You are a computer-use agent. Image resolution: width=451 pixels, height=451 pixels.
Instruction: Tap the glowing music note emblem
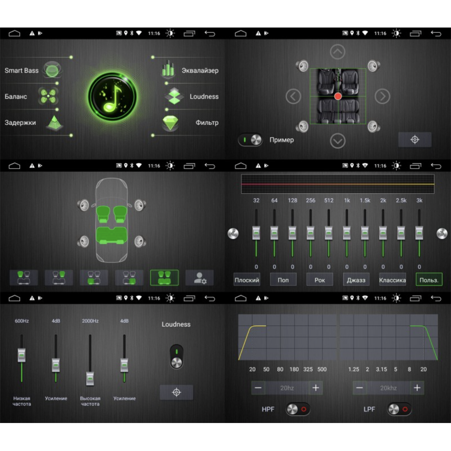[x=112, y=97]
